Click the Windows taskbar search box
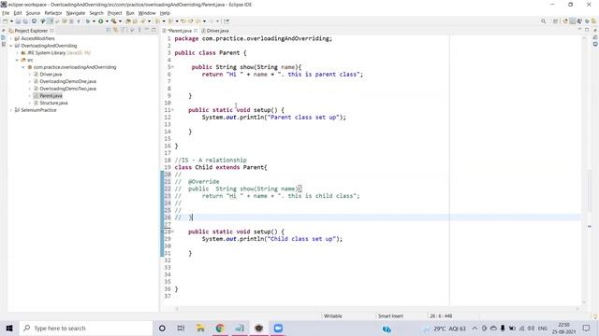 click(86, 328)
